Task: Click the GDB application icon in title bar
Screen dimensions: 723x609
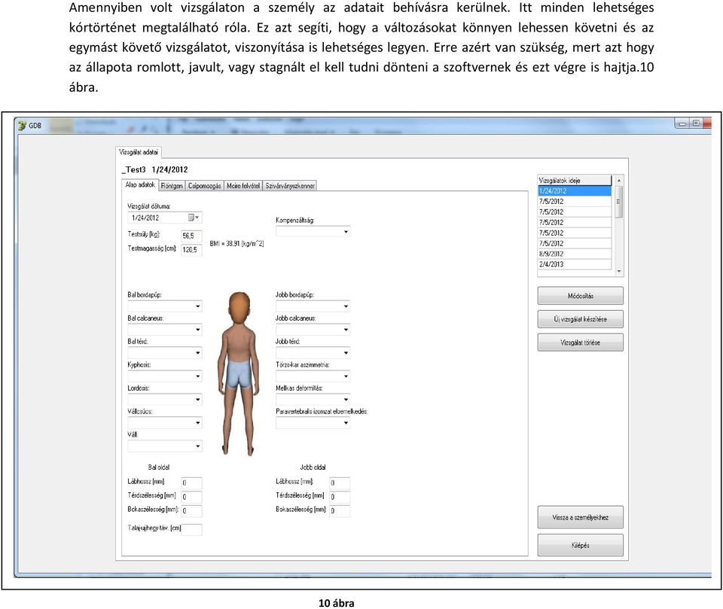Action: [x=22, y=126]
